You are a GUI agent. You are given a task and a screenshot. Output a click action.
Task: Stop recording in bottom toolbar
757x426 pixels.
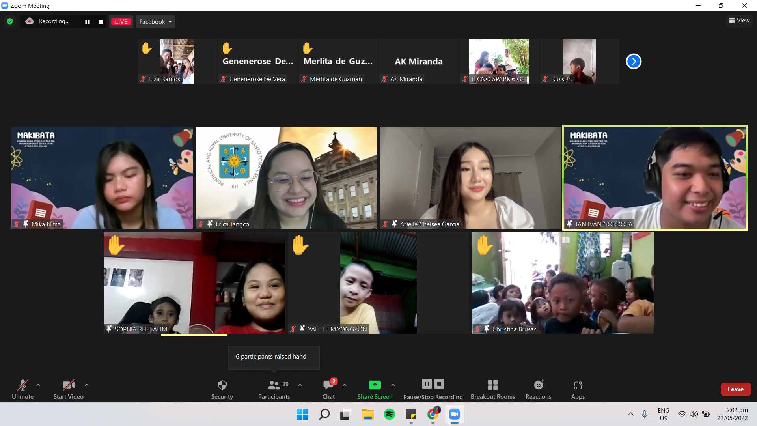(439, 384)
